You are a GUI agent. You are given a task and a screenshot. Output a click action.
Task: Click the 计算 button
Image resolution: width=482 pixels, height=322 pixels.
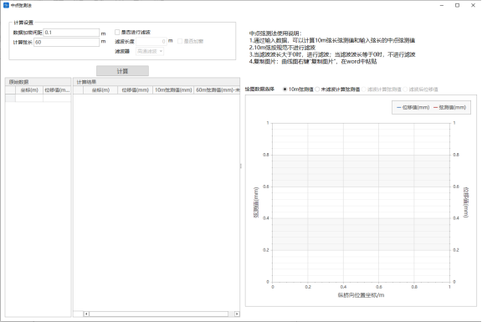tap(122, 71)
